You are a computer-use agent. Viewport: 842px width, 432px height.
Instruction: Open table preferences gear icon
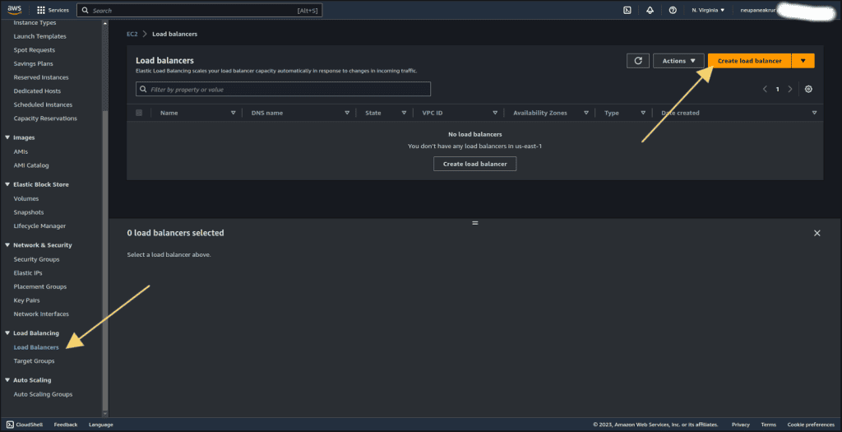[808, 89]
